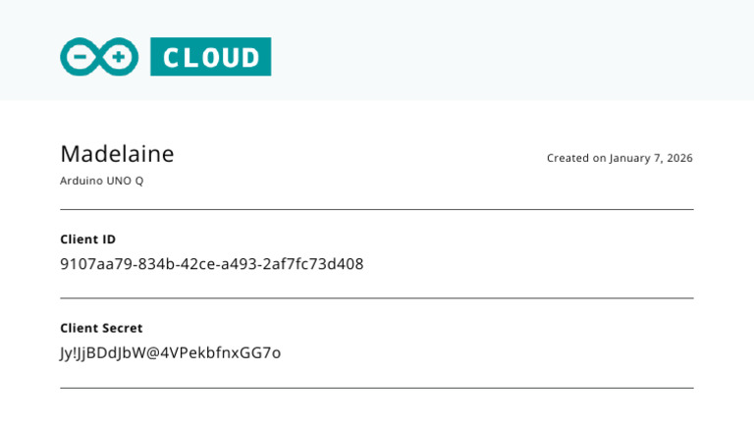
Task: Click the Created on January 7, 2026 text
Action: 619,158
